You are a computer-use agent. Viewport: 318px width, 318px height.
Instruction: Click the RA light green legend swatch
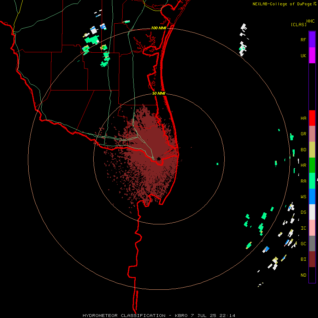point(312,181)
